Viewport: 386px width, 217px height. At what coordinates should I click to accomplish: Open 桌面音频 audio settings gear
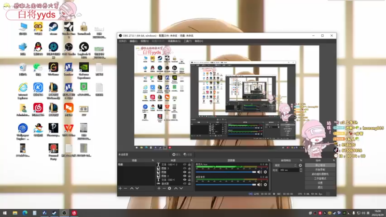click(265, 185)
